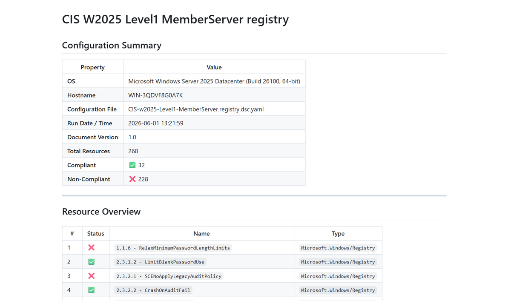Click the Configuration File property cell
The height and width of the screenshot is (301, 511).
point(93,109)
